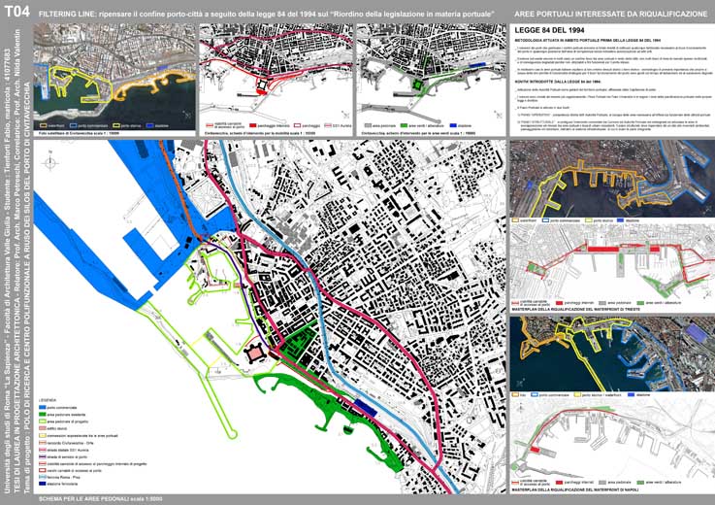Click the north compass rose on main map
Screen dimensions: 715x505
click(x=50, y=162)
